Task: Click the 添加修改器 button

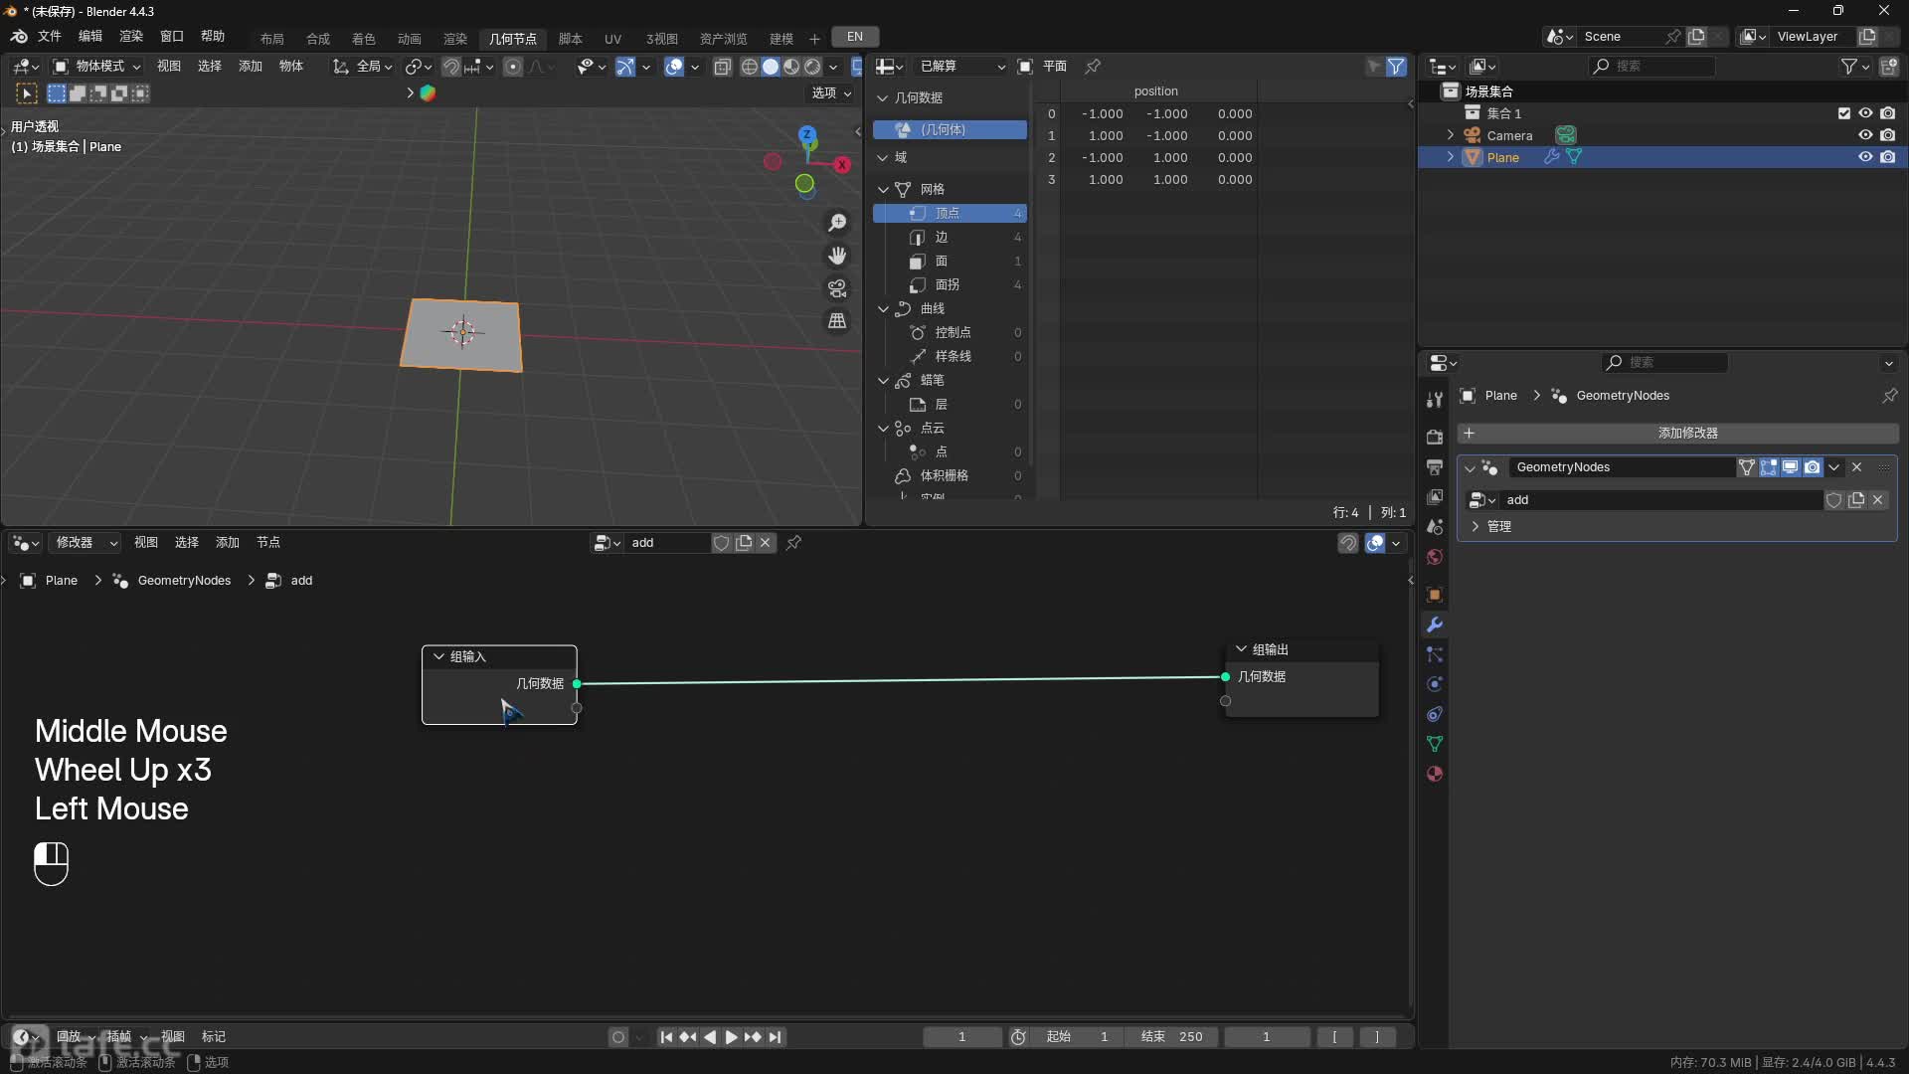Action: coord(1677,434)
